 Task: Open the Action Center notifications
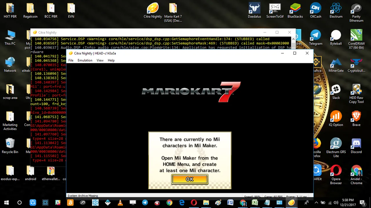click(x=362, y=203)
